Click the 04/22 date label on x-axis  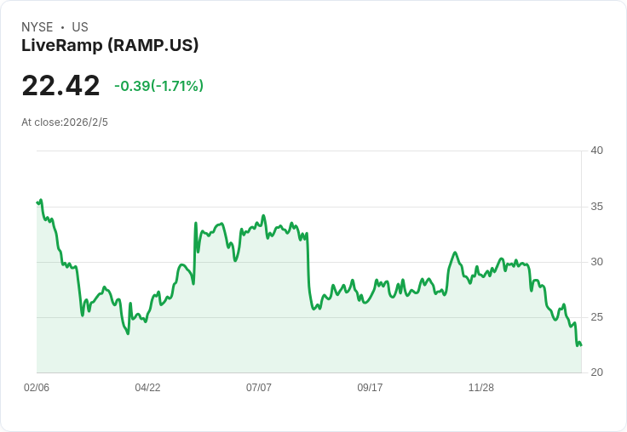147,388
